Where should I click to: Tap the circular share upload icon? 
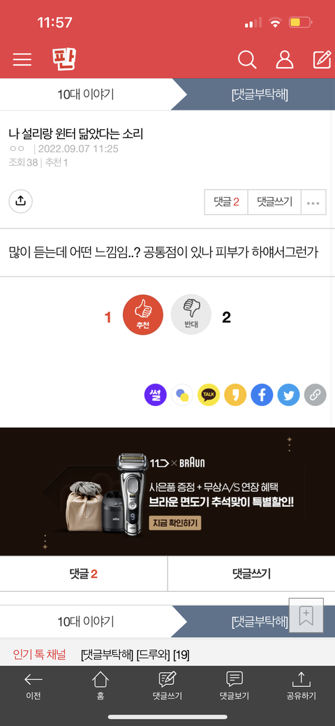coord(21,201)
